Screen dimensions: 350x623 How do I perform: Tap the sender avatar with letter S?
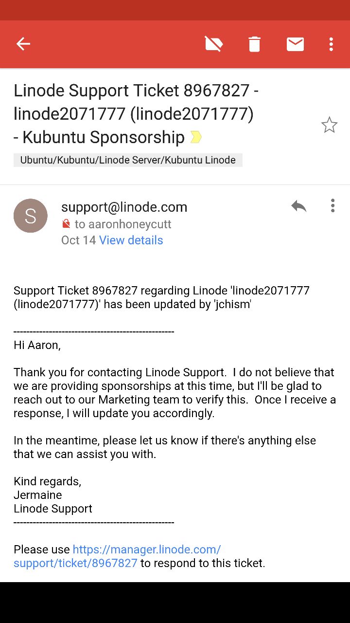31,216
